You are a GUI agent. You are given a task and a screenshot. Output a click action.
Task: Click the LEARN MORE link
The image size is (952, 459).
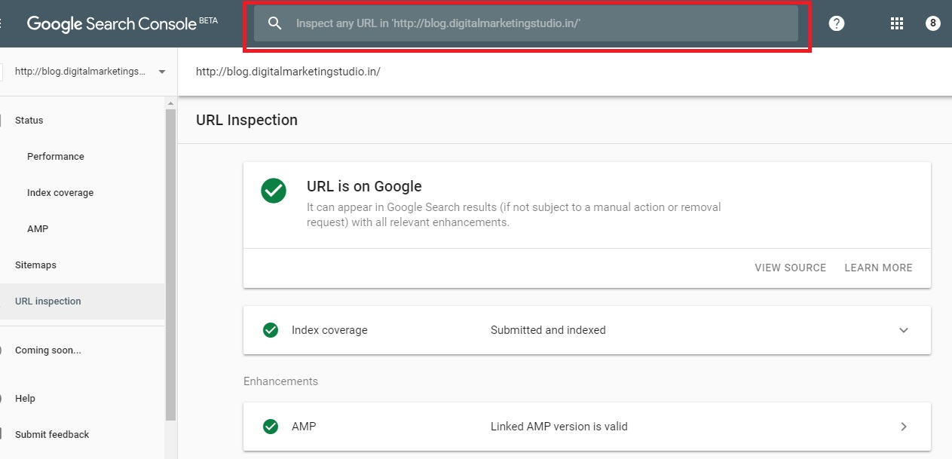(878, 268)
